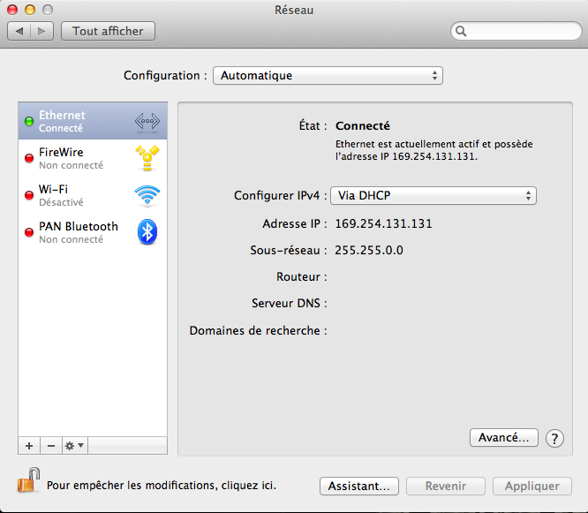Remove selected service with minus button
The width and height of the screenshot is (588, 513).
51,446
